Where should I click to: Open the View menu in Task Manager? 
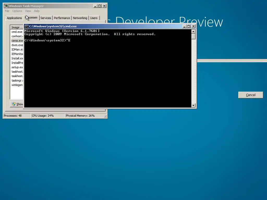[28, 11]
